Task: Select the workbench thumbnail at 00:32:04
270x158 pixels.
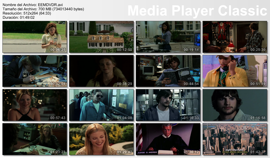Action: [35, 71]
